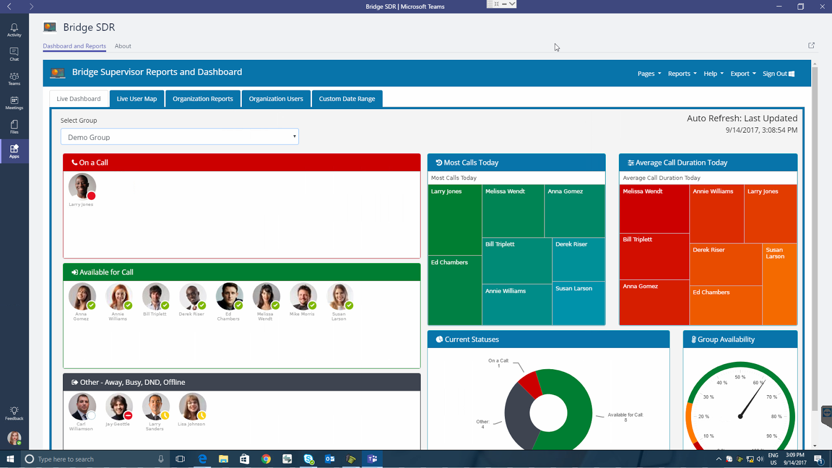Click the Bridge SDR app logo
832x468 pixels.
pyautogui.click(x=50, y=27)
